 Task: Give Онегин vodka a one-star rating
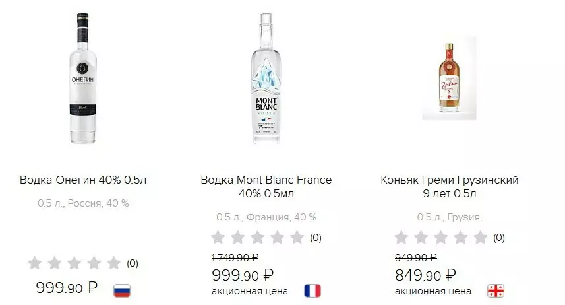35,263
